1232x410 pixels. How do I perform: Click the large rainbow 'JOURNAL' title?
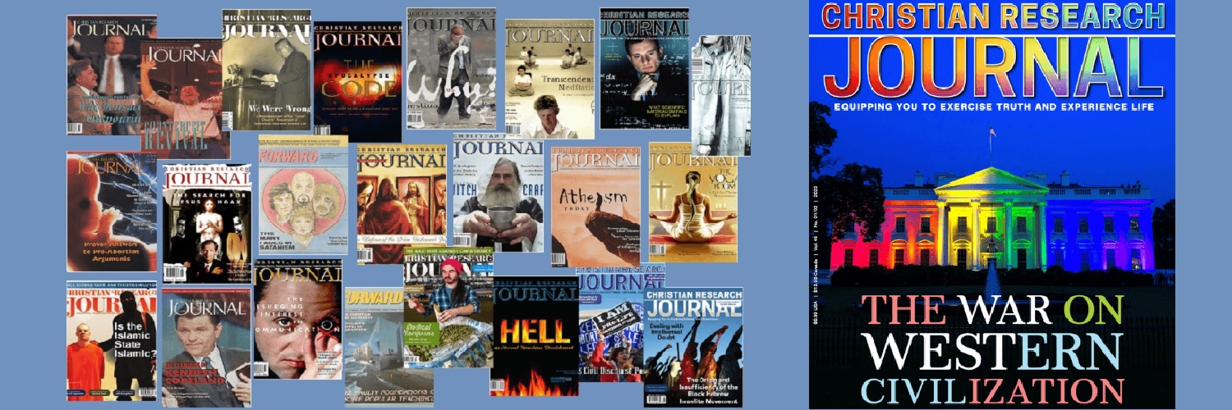pyautogui.click(x=993, y=69)
